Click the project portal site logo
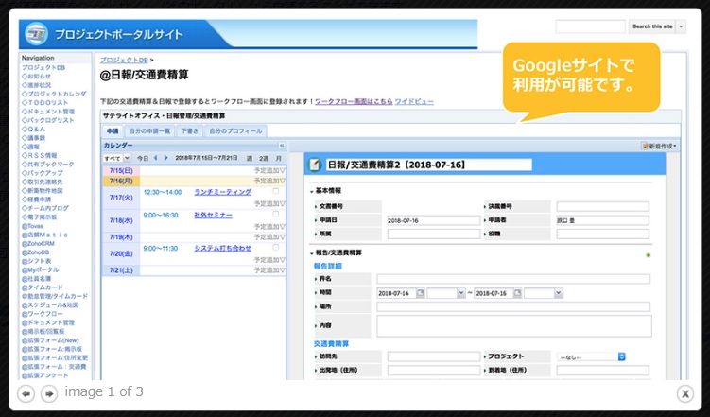 pyautogui.click(x=37, y=34)
